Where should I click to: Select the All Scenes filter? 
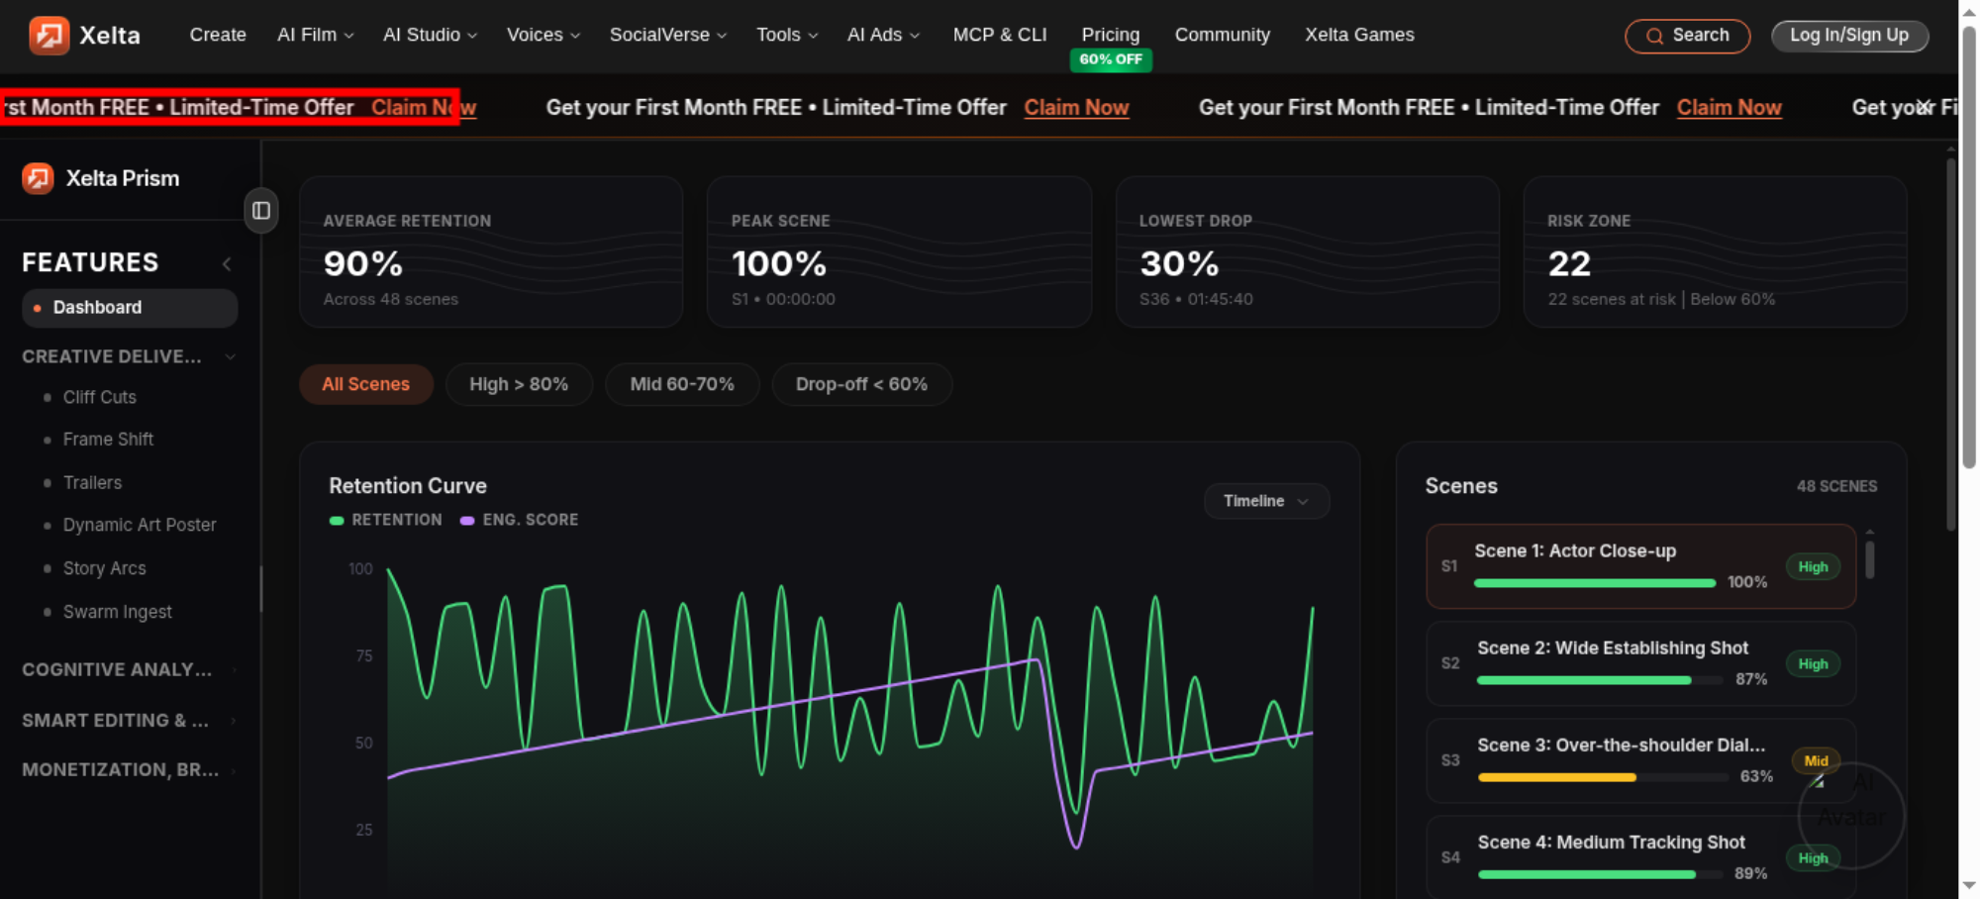pos(365,384)
